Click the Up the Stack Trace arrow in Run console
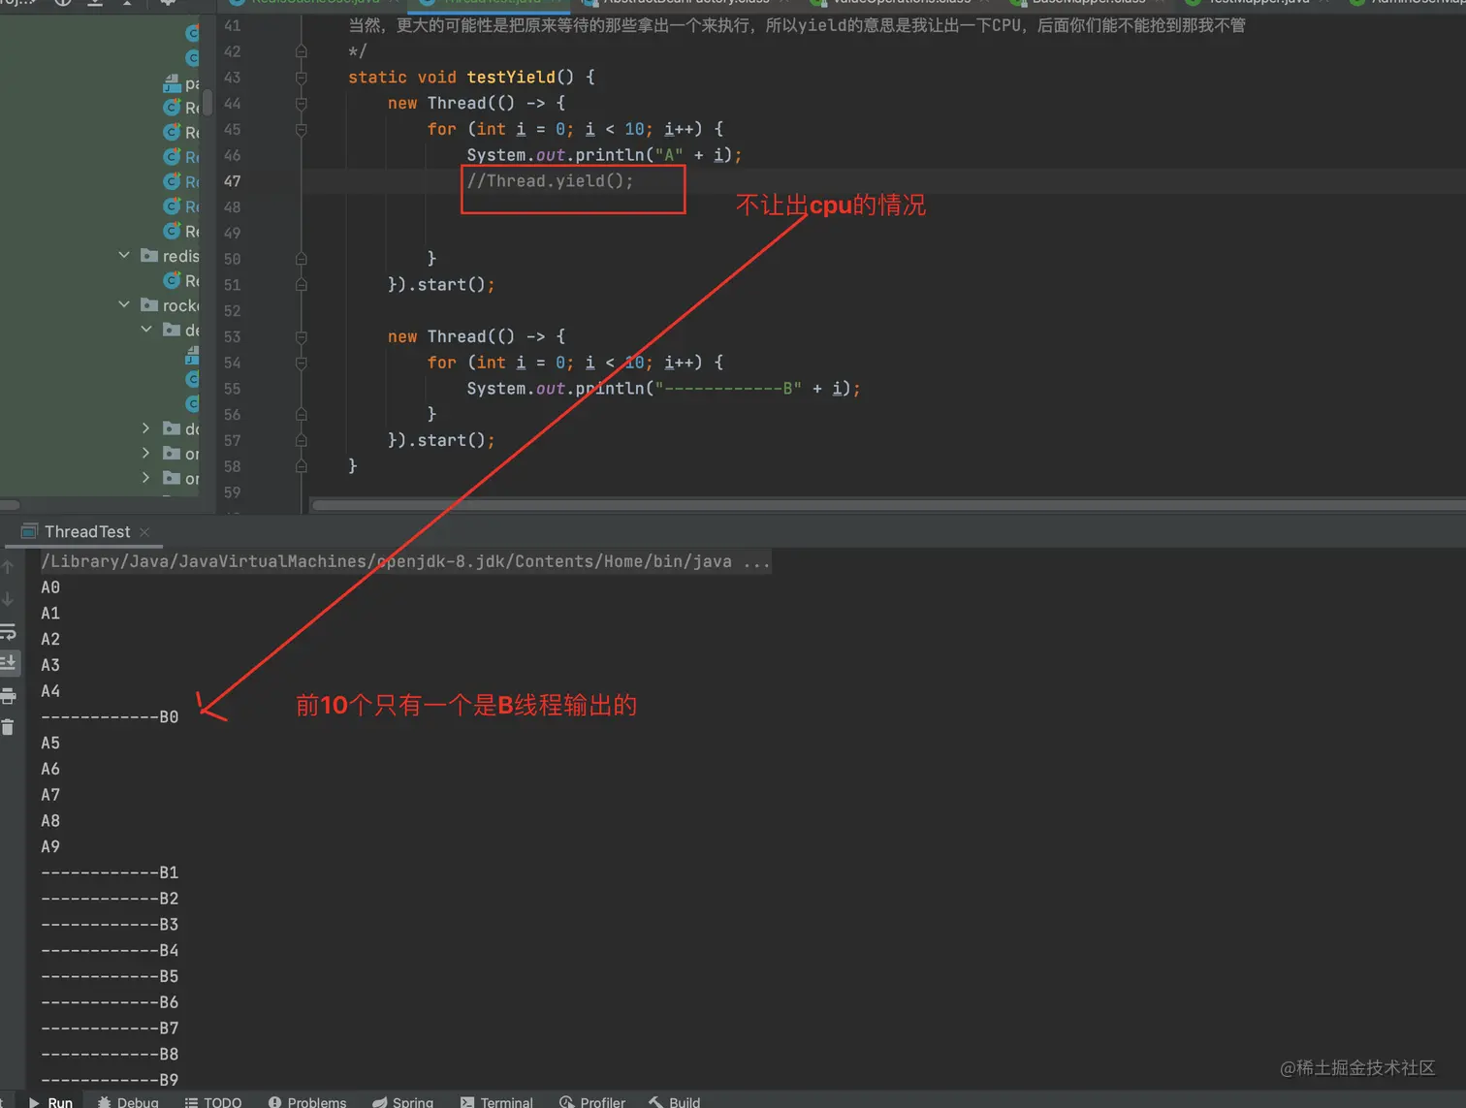This screenshot has height=1108, width=1466. pyautogui.click(x=8, y=567)
